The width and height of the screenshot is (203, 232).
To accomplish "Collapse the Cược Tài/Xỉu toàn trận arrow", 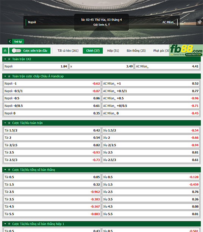I will tap(5, 123).
